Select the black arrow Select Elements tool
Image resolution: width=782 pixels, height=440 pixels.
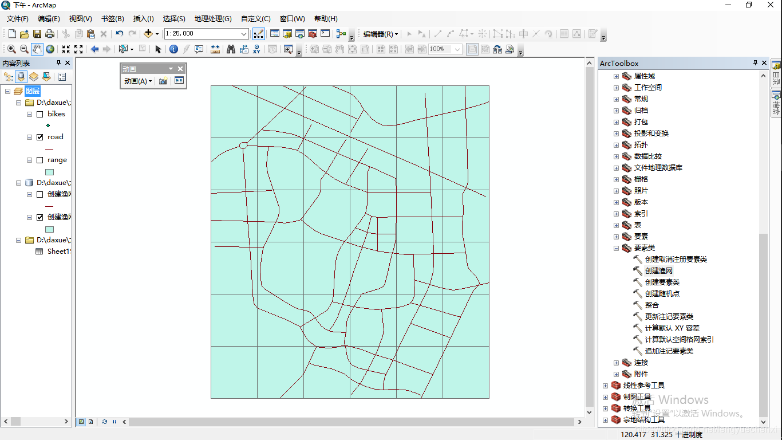[x=158, y=49]
